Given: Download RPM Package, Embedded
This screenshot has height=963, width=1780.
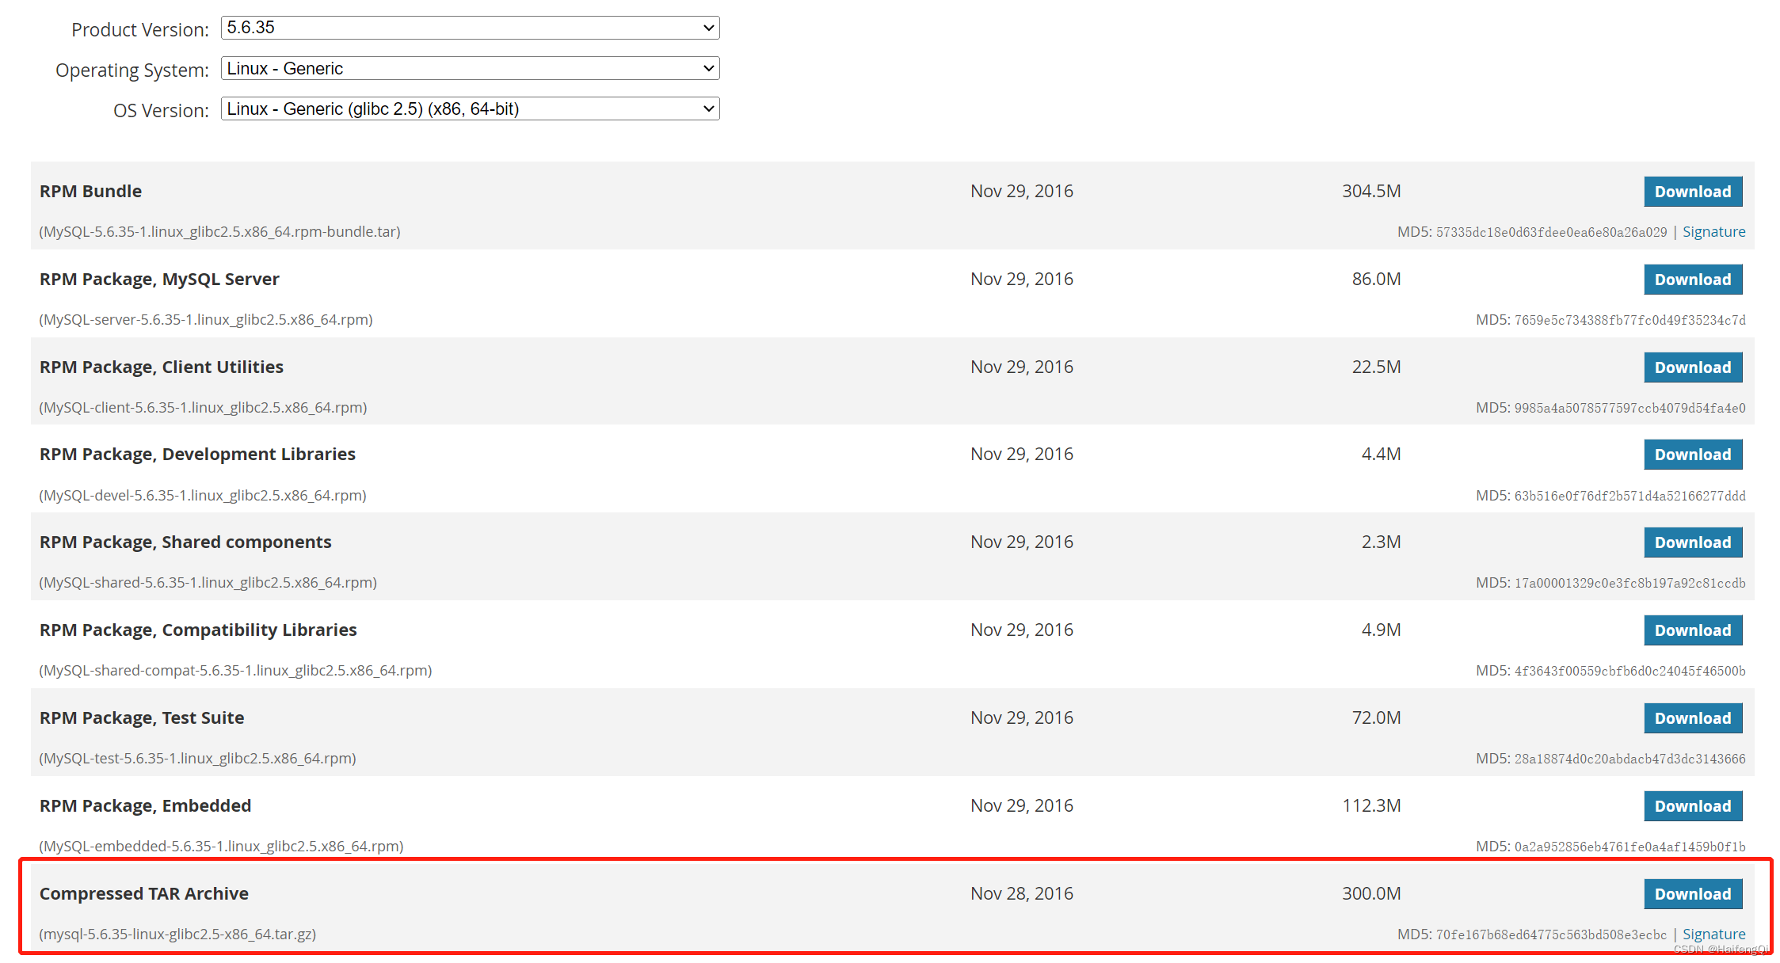Looking at the screenshot, I should 1693,806.
